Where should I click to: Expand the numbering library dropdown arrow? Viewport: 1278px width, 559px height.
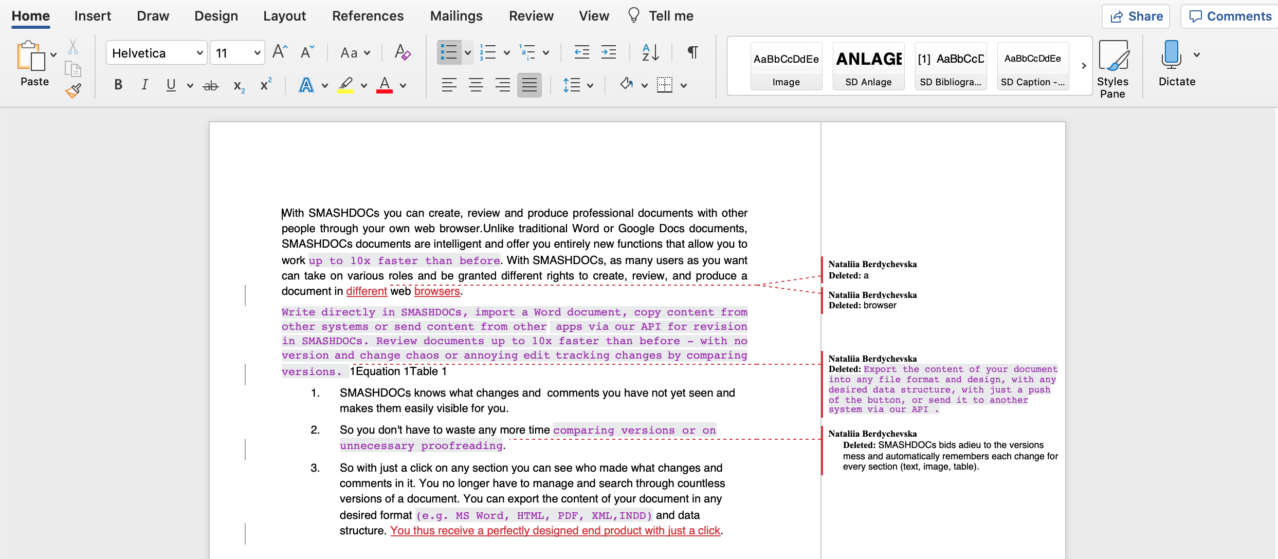(x=506, y=52)
